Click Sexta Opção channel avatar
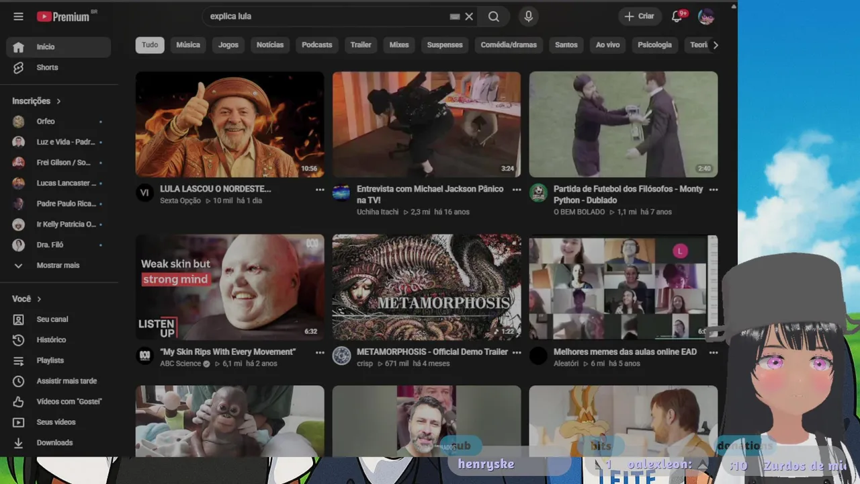Screen dimensions: 860x484 coord(144,193)
